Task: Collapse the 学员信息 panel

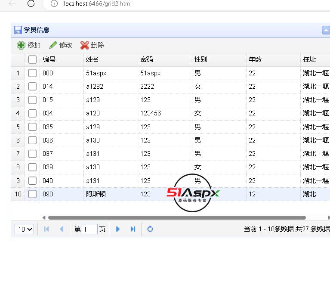Action: (x=326, y=30)
